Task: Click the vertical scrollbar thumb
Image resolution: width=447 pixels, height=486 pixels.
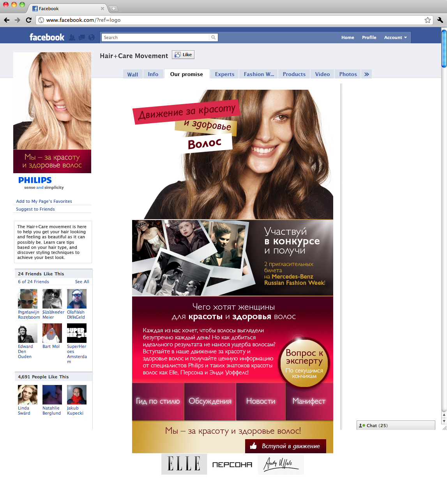Action: 444,49
